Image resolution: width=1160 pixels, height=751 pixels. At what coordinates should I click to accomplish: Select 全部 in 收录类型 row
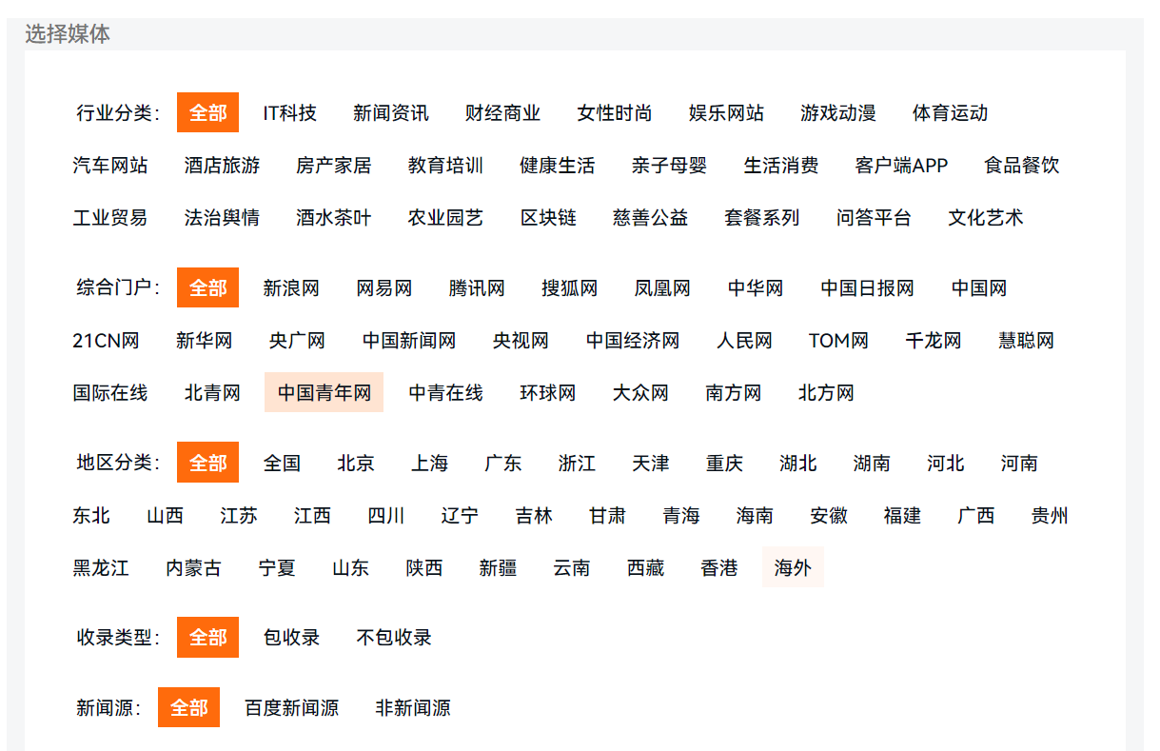(207, 637)
